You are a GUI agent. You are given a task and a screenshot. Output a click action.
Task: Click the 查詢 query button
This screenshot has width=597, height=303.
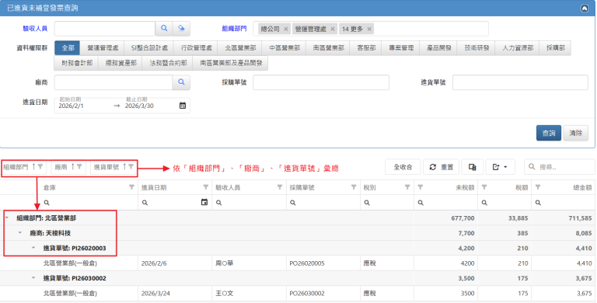tap(549, 133)
